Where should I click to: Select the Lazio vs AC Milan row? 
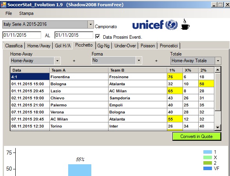click(x=112, y=91)
